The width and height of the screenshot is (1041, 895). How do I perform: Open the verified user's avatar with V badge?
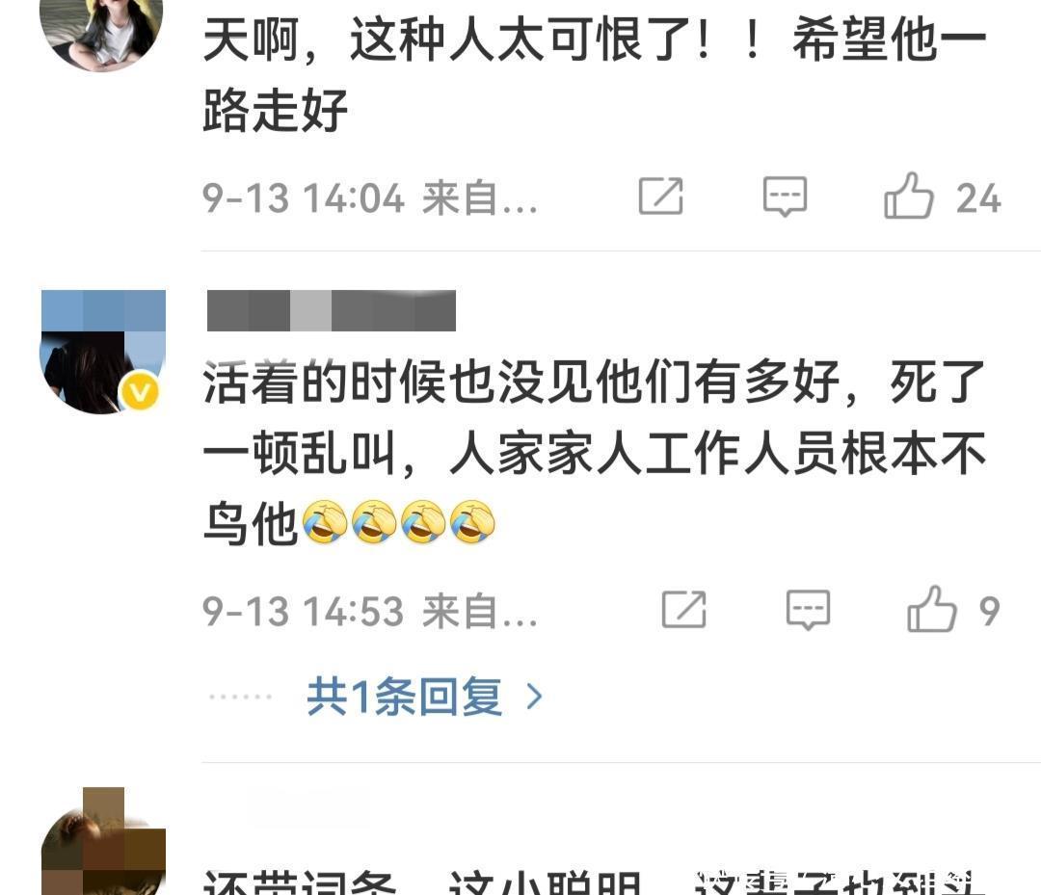pyautogui.click(x=103, y=352)
